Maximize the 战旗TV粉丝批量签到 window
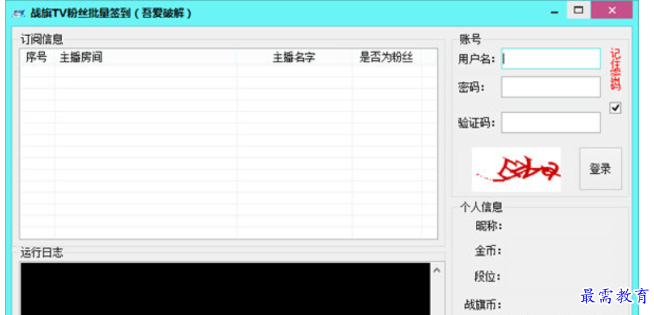 point(579,10)
